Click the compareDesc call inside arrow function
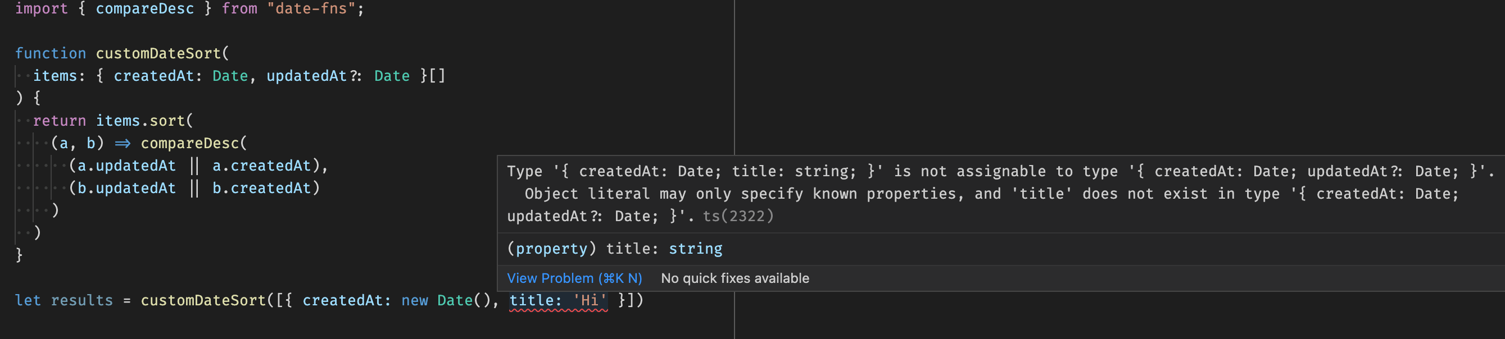Image resolution: width=1505 pixels, height=339 pixels. [x=190, y=144]
